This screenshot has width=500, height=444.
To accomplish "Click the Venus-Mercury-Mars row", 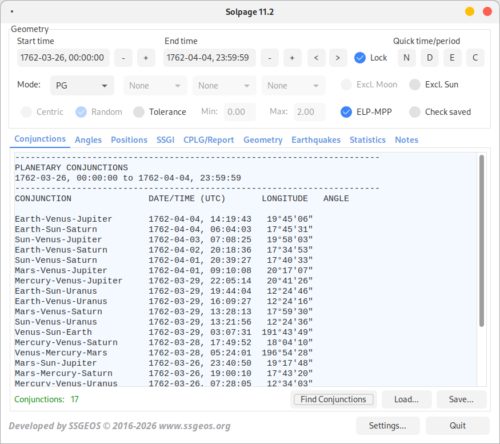I will tap(164, 353).
